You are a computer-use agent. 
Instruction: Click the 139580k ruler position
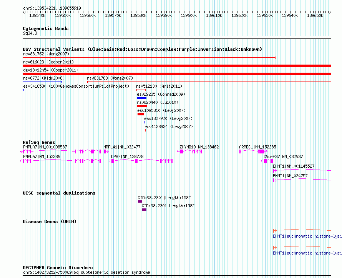[x=138, y=15]
